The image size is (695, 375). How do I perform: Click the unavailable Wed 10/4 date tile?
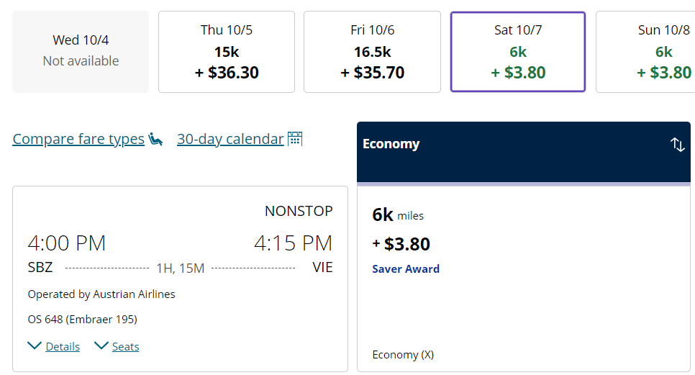pyautogui.click(x=81, y=52)
